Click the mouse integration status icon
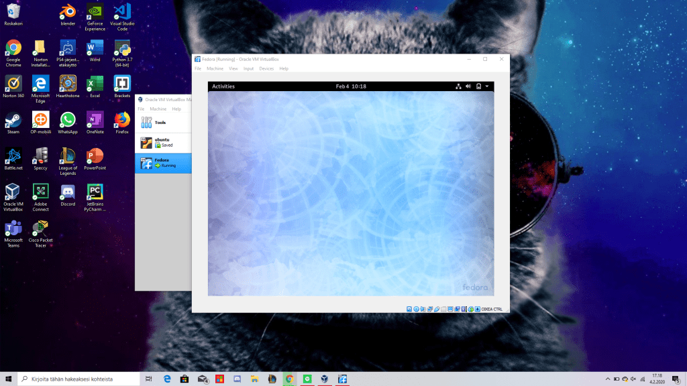The image size is (687, 386). (471, 309)
